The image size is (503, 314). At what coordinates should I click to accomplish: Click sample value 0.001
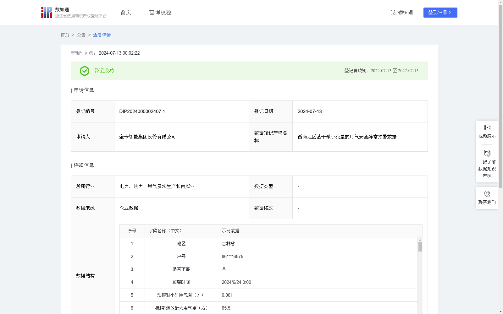click(x=227, y=295)
